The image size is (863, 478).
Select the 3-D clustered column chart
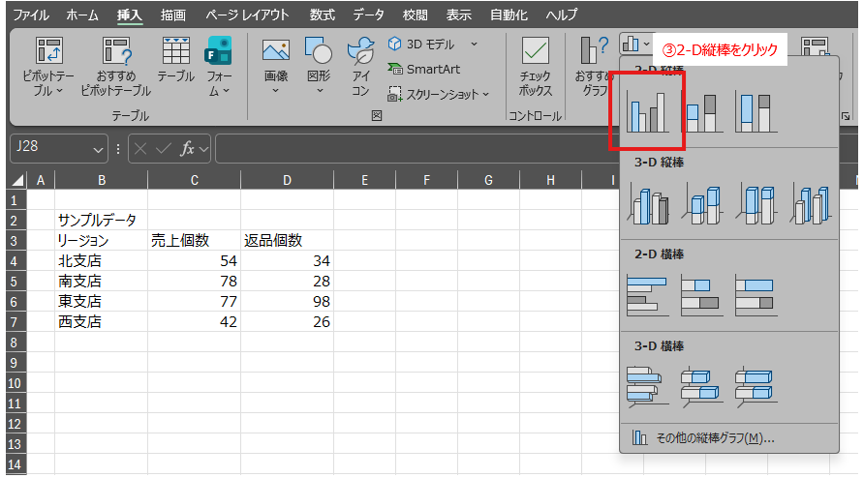click(x=648, y=204)
